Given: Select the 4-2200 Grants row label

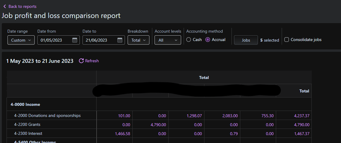Looking at the screenshot, I should (28, 125).
